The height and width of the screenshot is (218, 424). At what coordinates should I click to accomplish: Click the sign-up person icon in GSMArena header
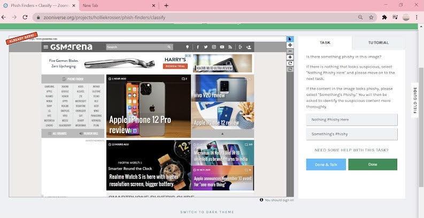(249, 47)
